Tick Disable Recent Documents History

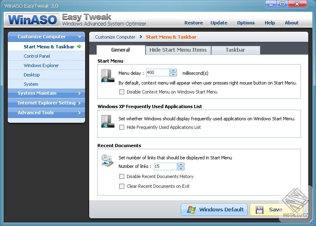(x=122, y=176)
